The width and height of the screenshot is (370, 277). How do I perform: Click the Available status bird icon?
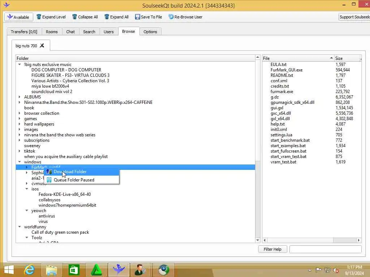[10, 17]
